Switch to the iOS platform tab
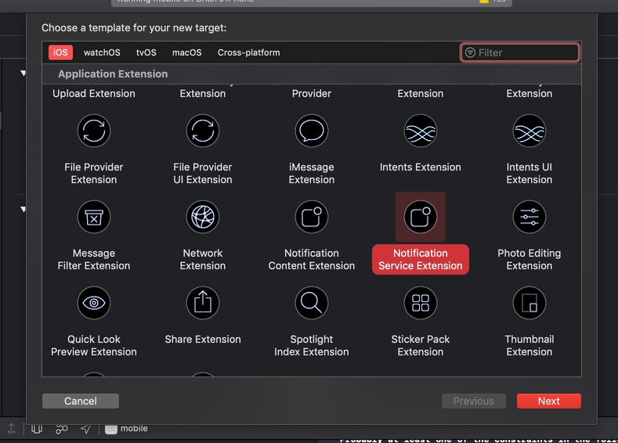Viewport: 618px width, 443px height. (60, 52)
